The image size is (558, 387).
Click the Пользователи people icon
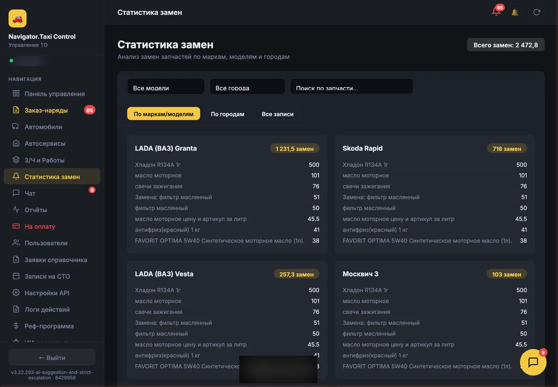(16, 243)
